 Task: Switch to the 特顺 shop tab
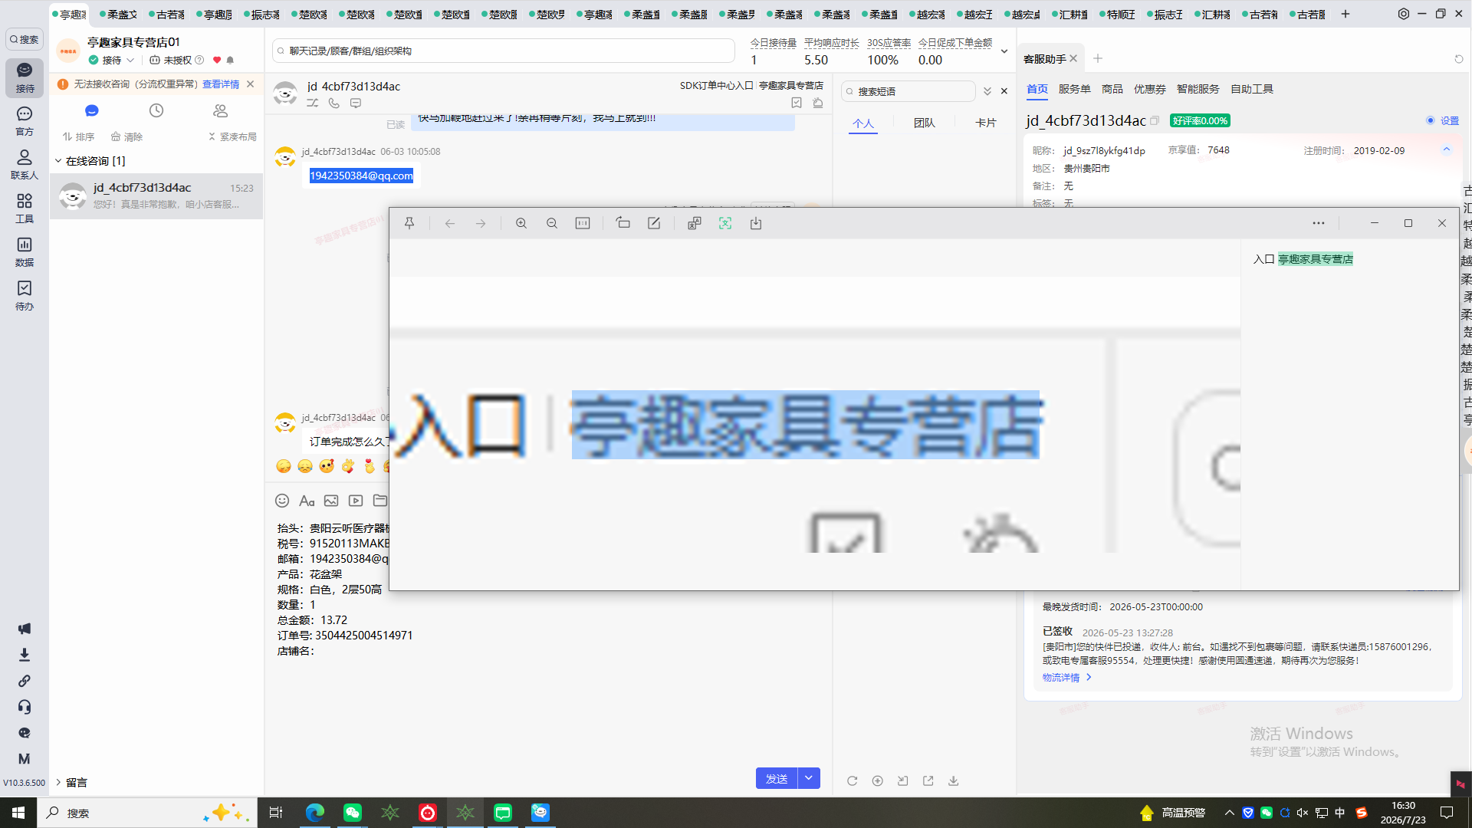pos(1118,14)
